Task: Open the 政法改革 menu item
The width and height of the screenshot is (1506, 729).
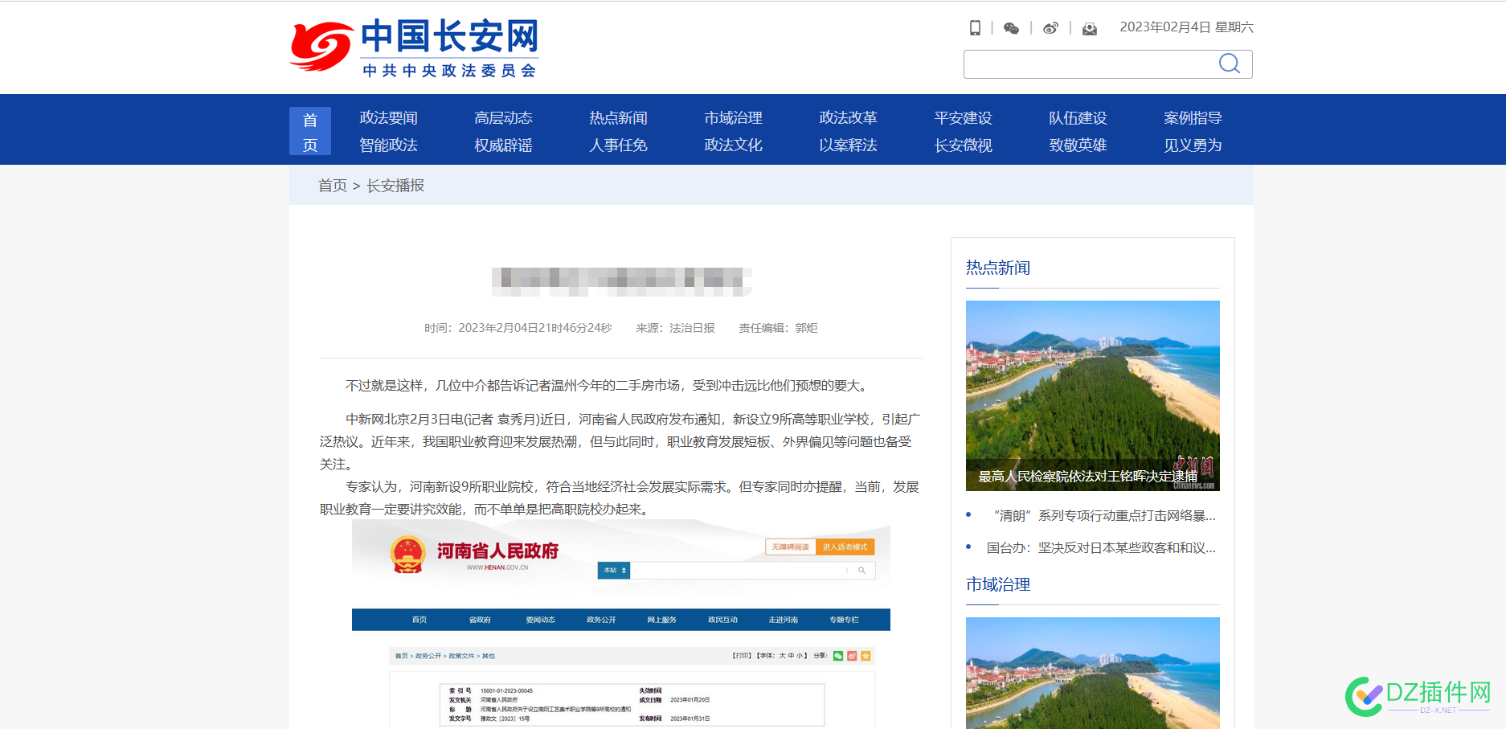Action: click(849, 118)
